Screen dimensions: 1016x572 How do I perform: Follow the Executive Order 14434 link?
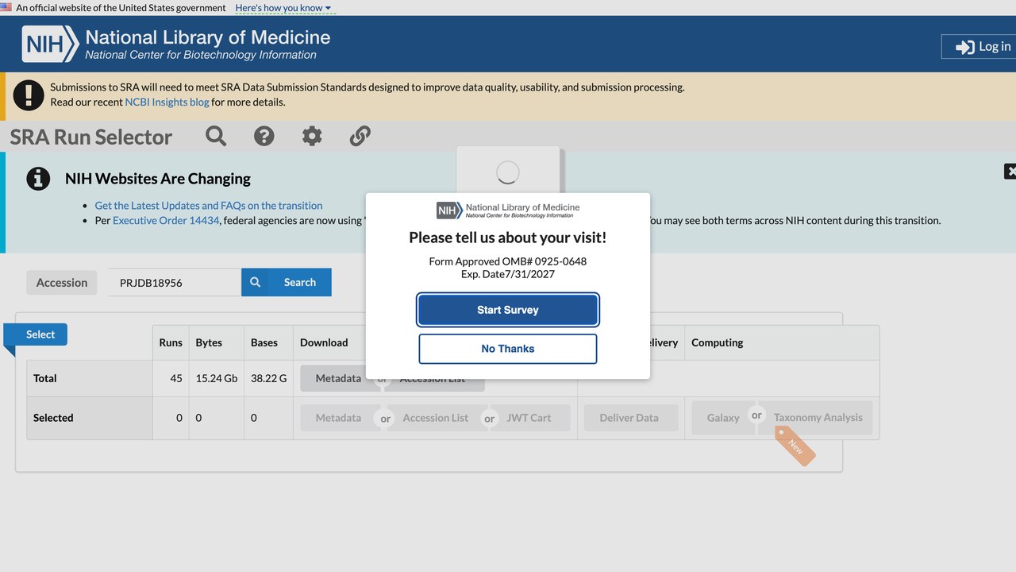pos(166,220)
